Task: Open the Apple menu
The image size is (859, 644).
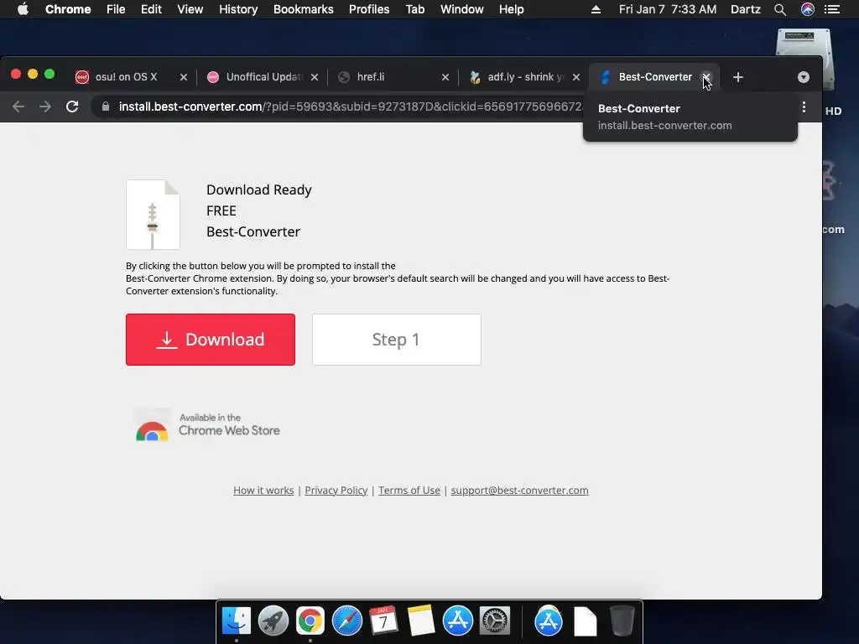Action: (x=23, y=9)
